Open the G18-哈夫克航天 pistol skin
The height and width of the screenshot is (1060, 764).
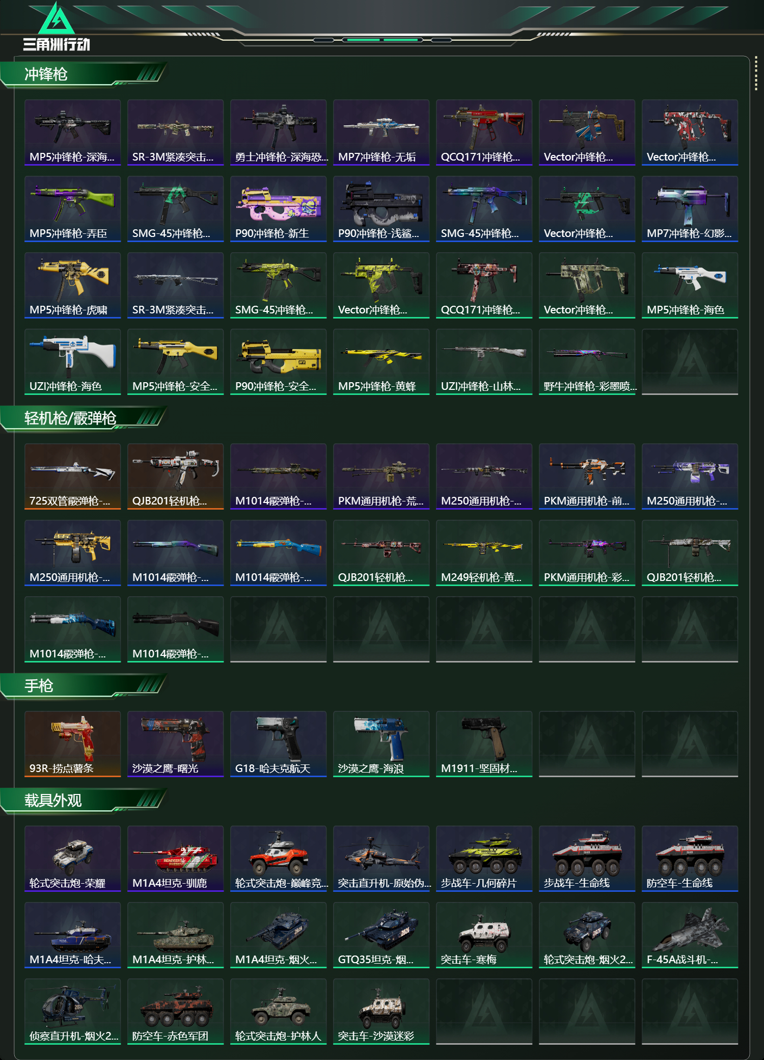278,744
